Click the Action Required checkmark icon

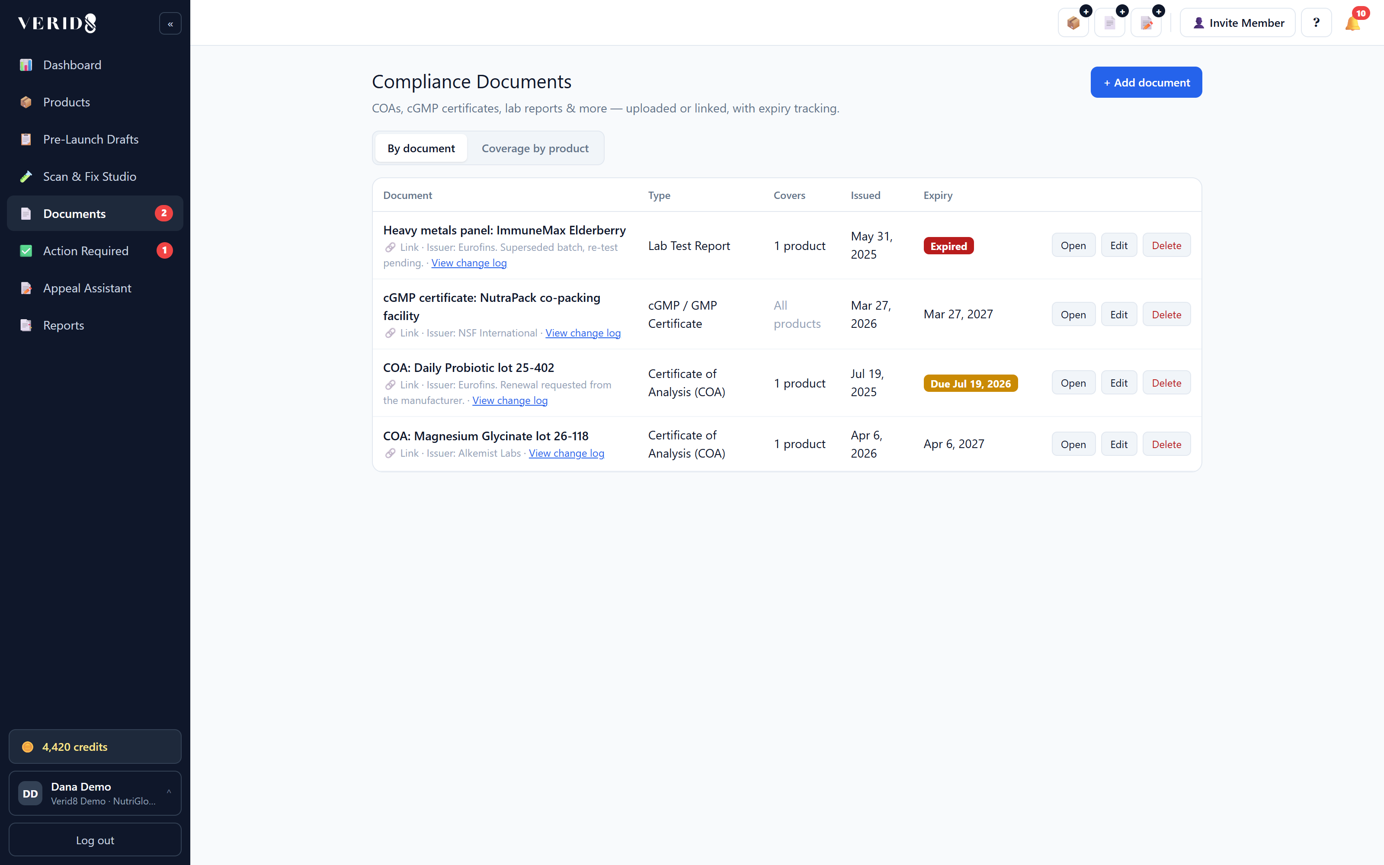point(26,250)
